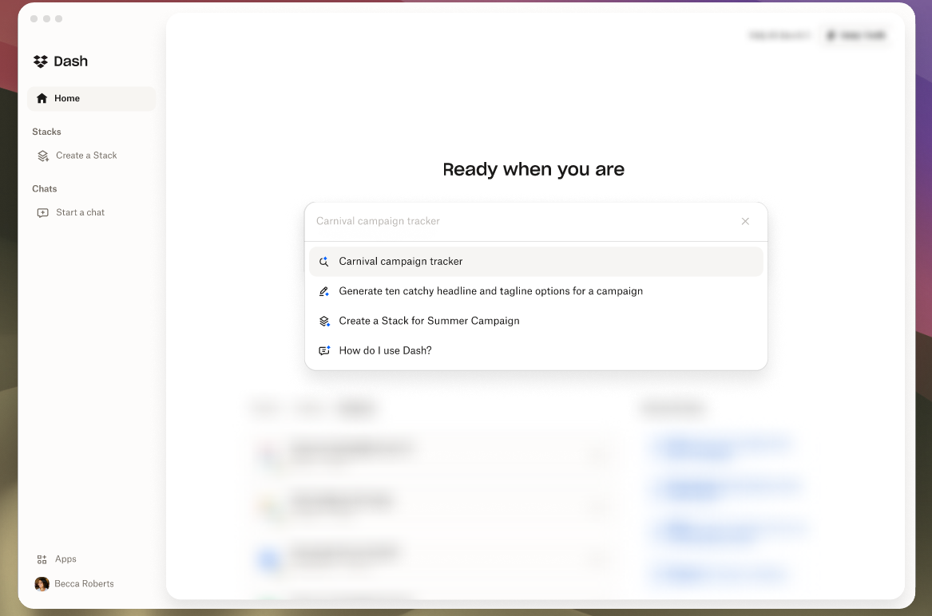This screenshot has width=932, height=616.
Task: Clear the search box with the X button
Action: tap(745, 221)
